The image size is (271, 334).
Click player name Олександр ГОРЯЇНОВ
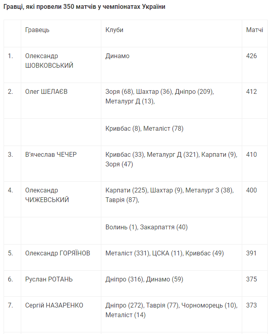[58, 253]
